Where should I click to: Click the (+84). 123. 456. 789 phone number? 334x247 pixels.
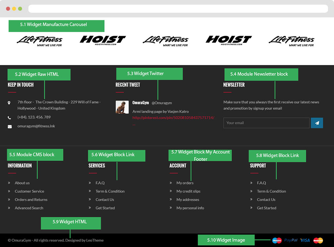[34, 117]
